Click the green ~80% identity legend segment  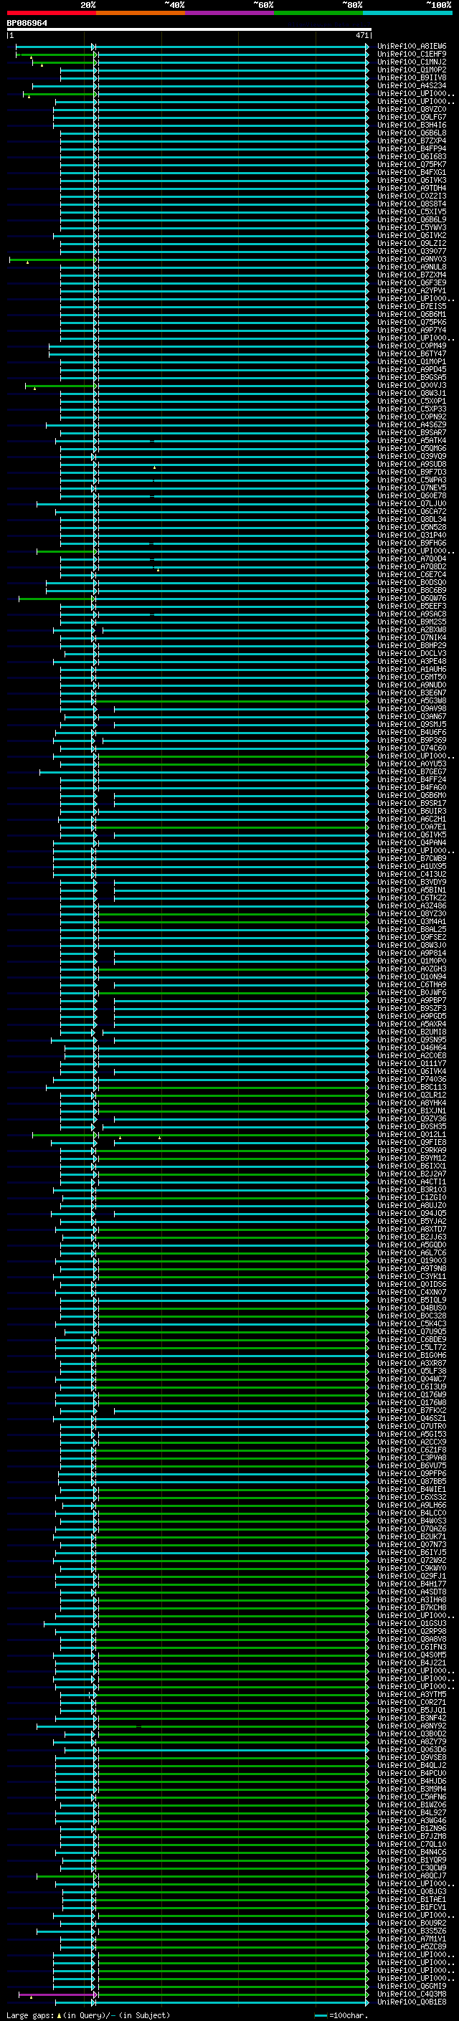[318, 13]
